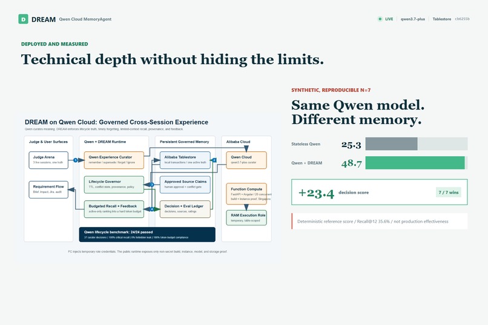Select the Qwen Cloud curator box
This screenshot has height=325, width=488.
tap(246, 160)
